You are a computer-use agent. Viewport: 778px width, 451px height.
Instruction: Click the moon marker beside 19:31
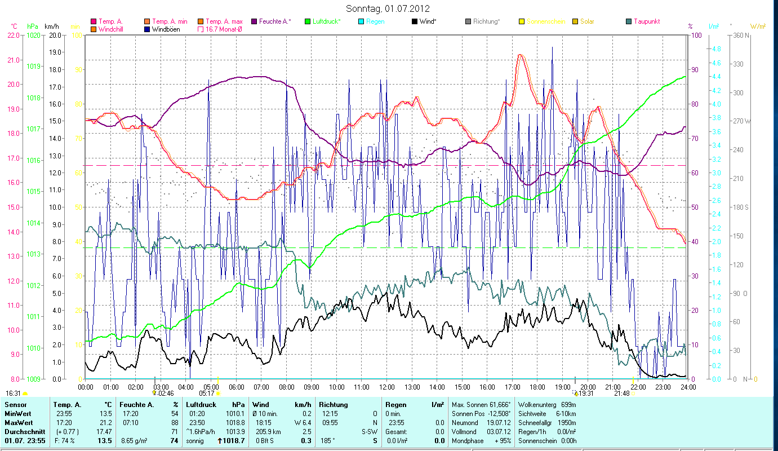point(576,393)
